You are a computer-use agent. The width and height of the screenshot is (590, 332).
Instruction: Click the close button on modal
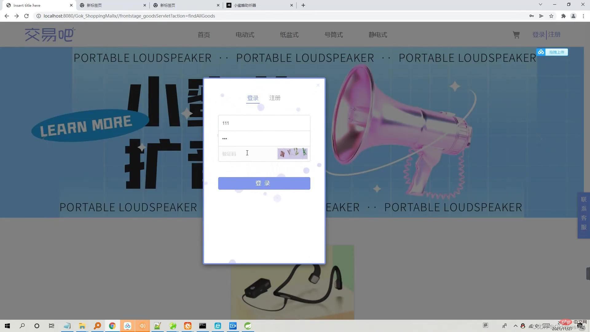point(318,85)
